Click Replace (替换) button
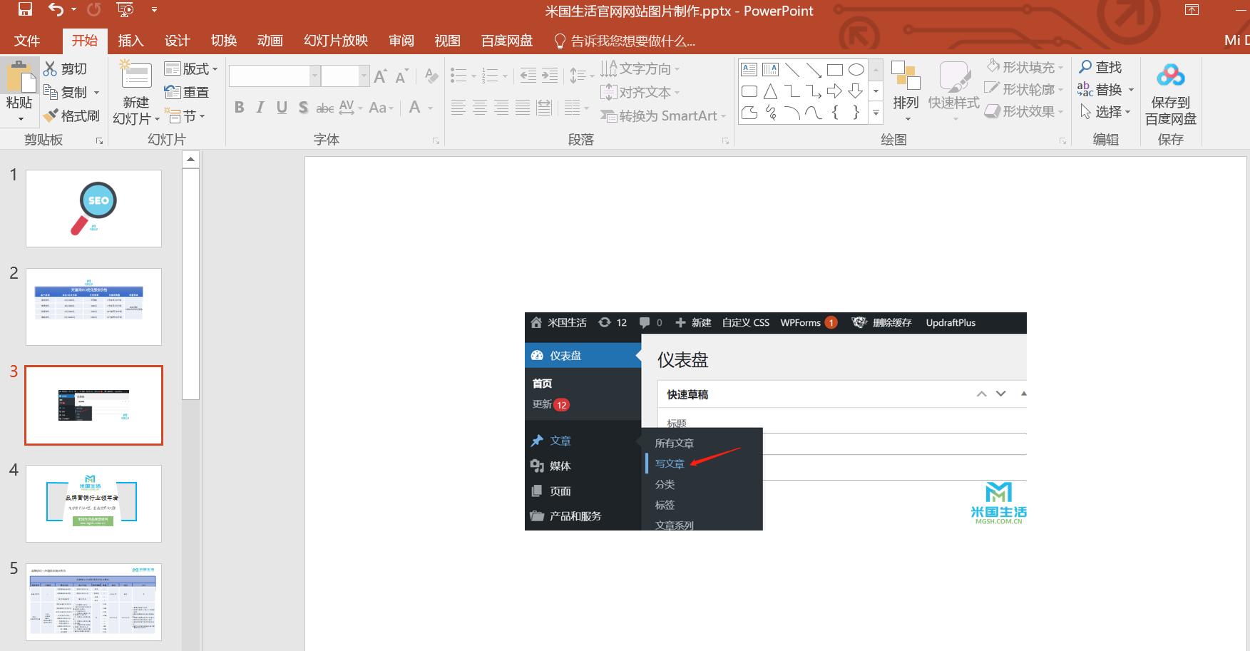 click(1105, 90)
